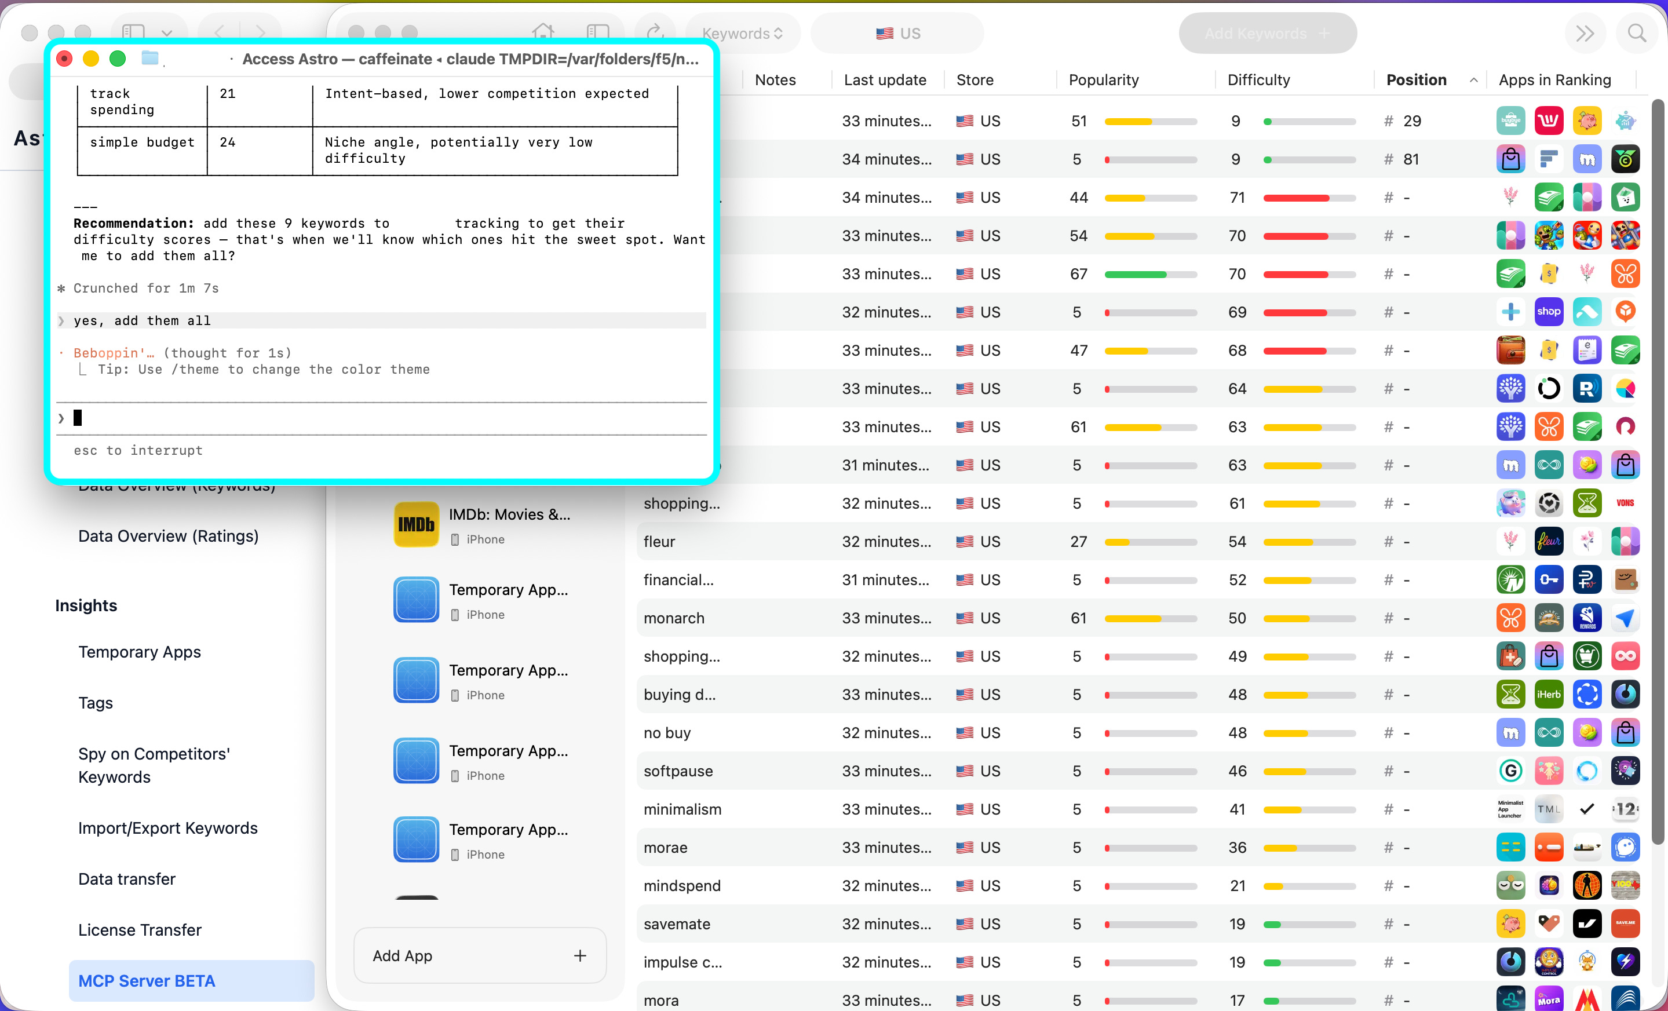Click the reload arrow toolbar icon
This screenshot has width=1668, height=1011.
pyautogui.click(x=654, y=32)
